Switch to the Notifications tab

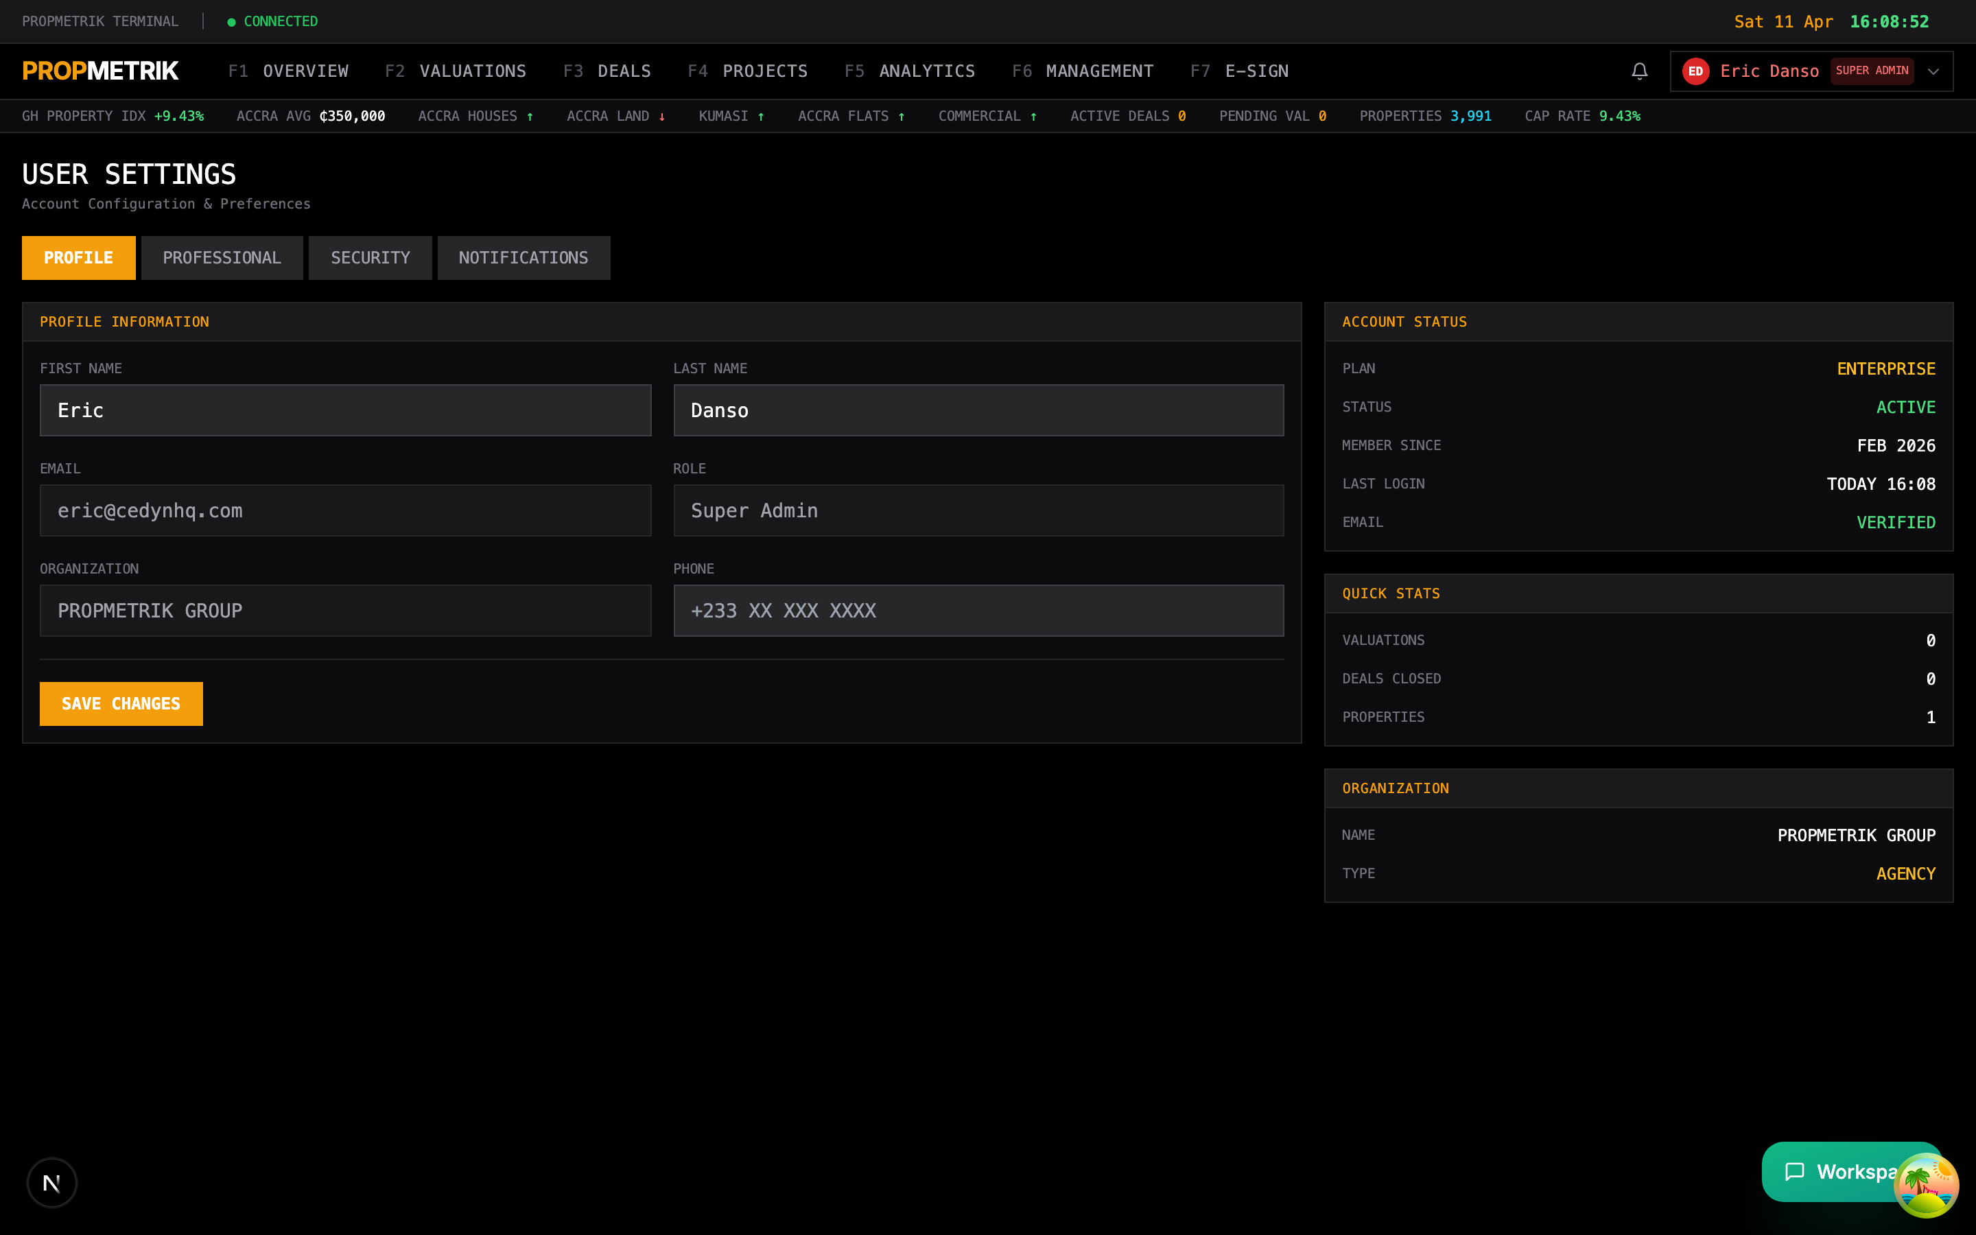(524, 258)
